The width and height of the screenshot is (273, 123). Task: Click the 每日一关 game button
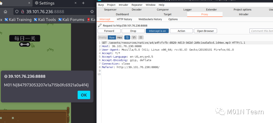pos(25,38)
